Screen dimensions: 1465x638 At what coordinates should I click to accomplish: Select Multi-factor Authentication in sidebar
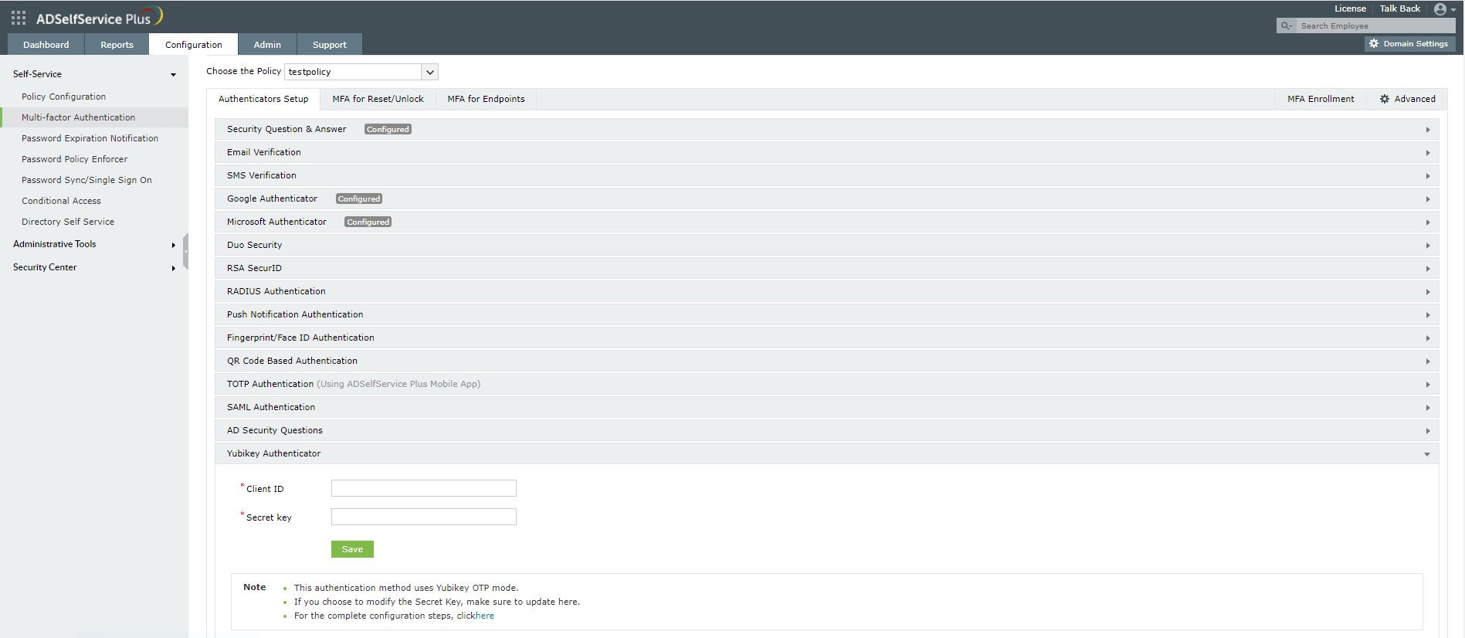(79, 117)
